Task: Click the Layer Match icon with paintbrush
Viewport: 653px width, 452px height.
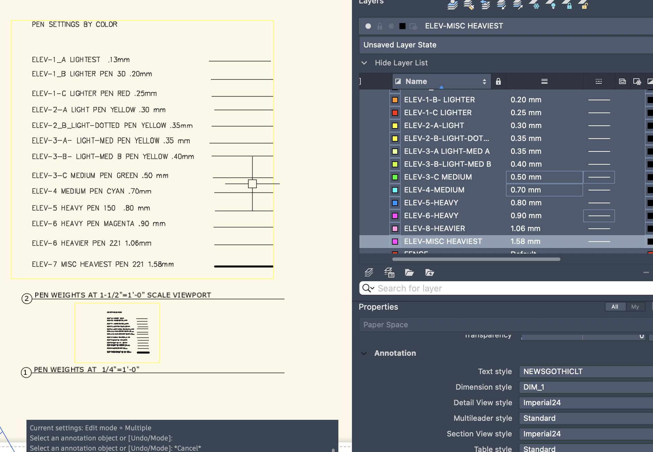Action: (x=469, y=5)
